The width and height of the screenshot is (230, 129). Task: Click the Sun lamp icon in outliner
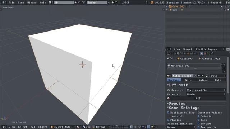pos(170,10)
